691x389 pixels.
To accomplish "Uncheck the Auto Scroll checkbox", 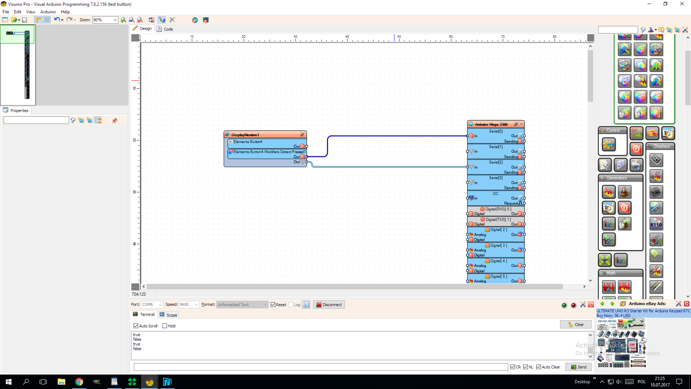I will [136, 326].
